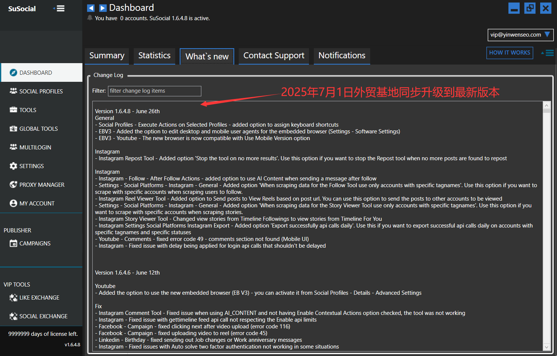
Task: Open Social Exchange under VIP Tools
Action: pos(41,316)
